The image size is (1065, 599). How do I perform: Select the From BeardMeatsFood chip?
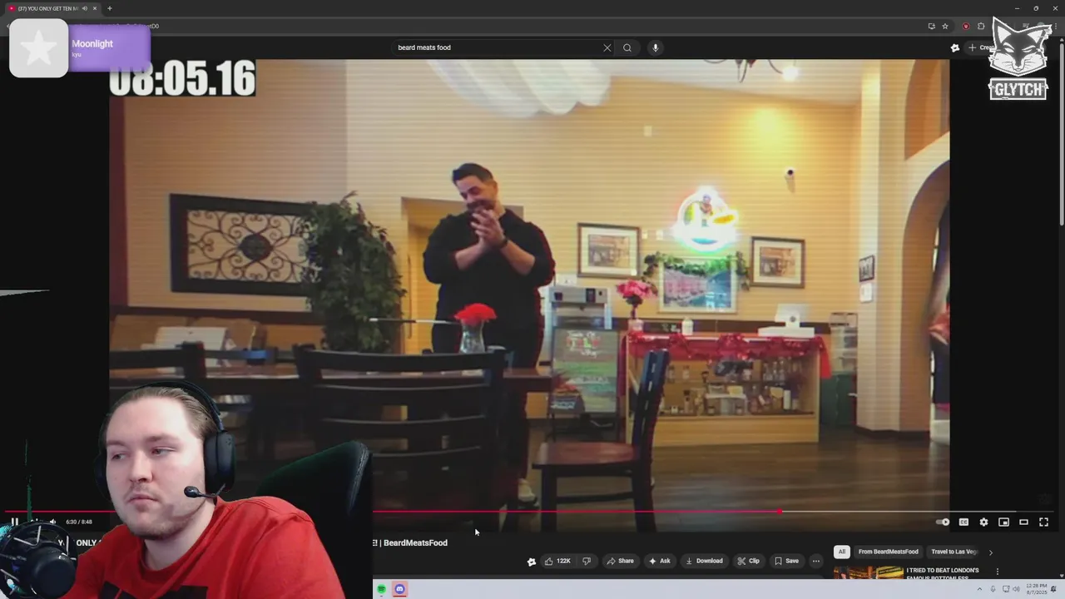point(888,552)
